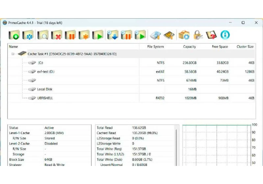The image size is (263, 184).
Task: Click the toolbar icon with orange asterisk
Action: tap(84, 35)
